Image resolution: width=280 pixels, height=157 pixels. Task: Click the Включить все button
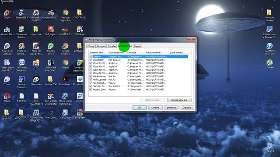(x=153, y=100)
